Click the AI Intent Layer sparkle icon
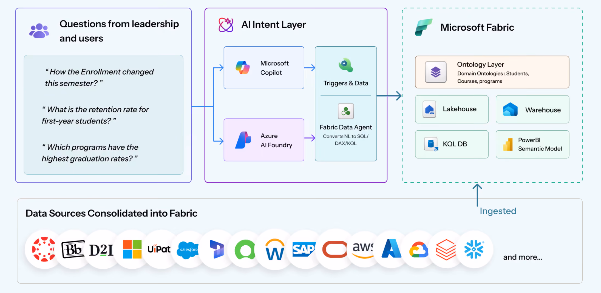This screenshot has height=293, width=601. pos(226,25)
